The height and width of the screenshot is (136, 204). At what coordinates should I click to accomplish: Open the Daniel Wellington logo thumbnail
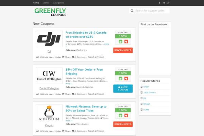tap(49, 76)
